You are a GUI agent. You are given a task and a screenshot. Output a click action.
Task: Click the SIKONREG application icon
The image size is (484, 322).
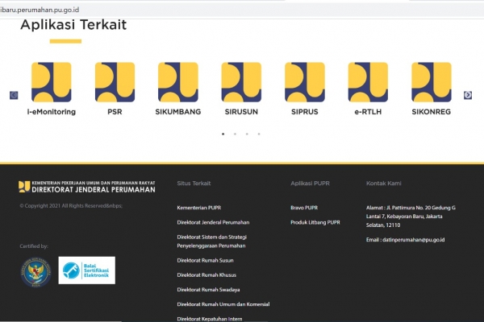point(431,82)
